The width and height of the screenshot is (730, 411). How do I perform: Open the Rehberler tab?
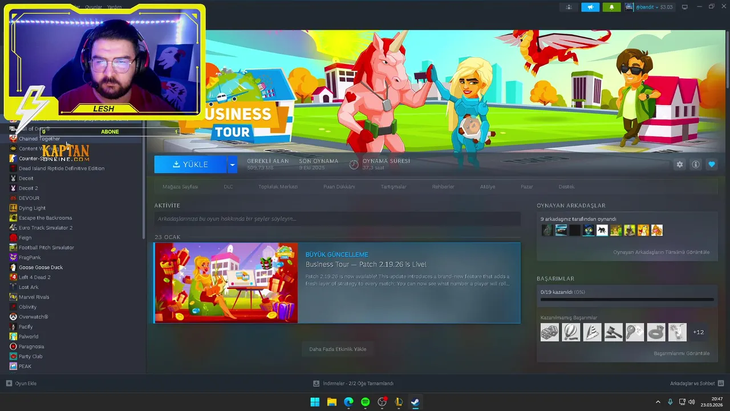coord(443,187)
